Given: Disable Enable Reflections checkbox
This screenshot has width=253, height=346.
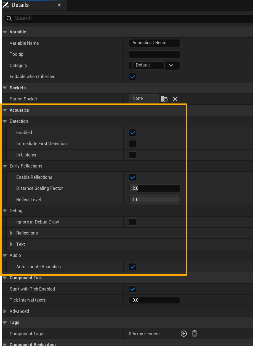Looking at the screenshot, I should click(x=133, y=177).
